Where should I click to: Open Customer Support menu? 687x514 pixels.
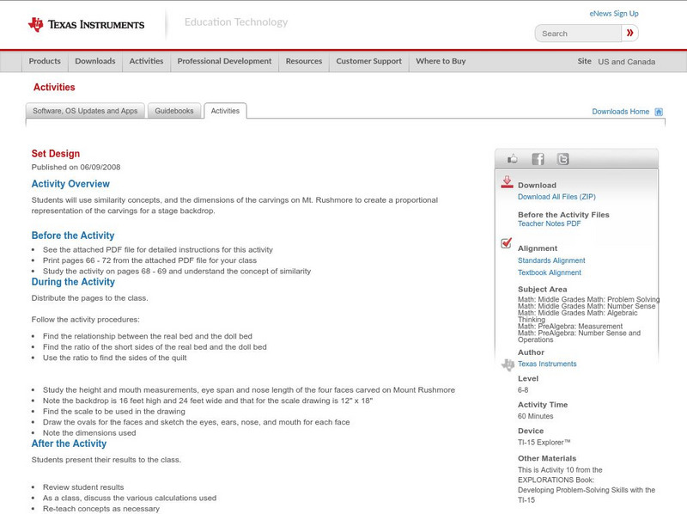pos(369,61)
